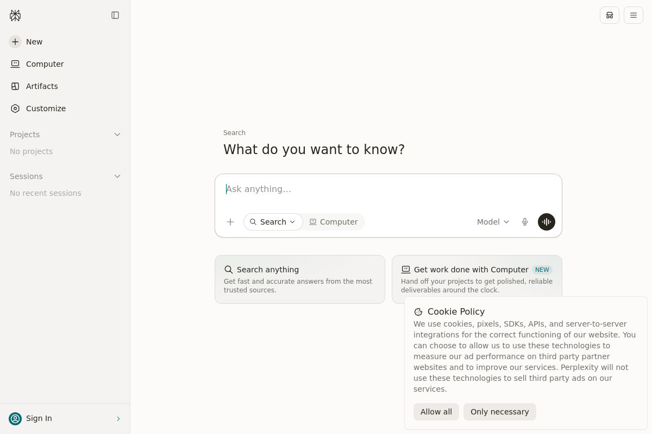The height and width of the screenshot is (434, 652).
Task: Click the plus attach icon in search box
Action: click(x=230, y=222)
